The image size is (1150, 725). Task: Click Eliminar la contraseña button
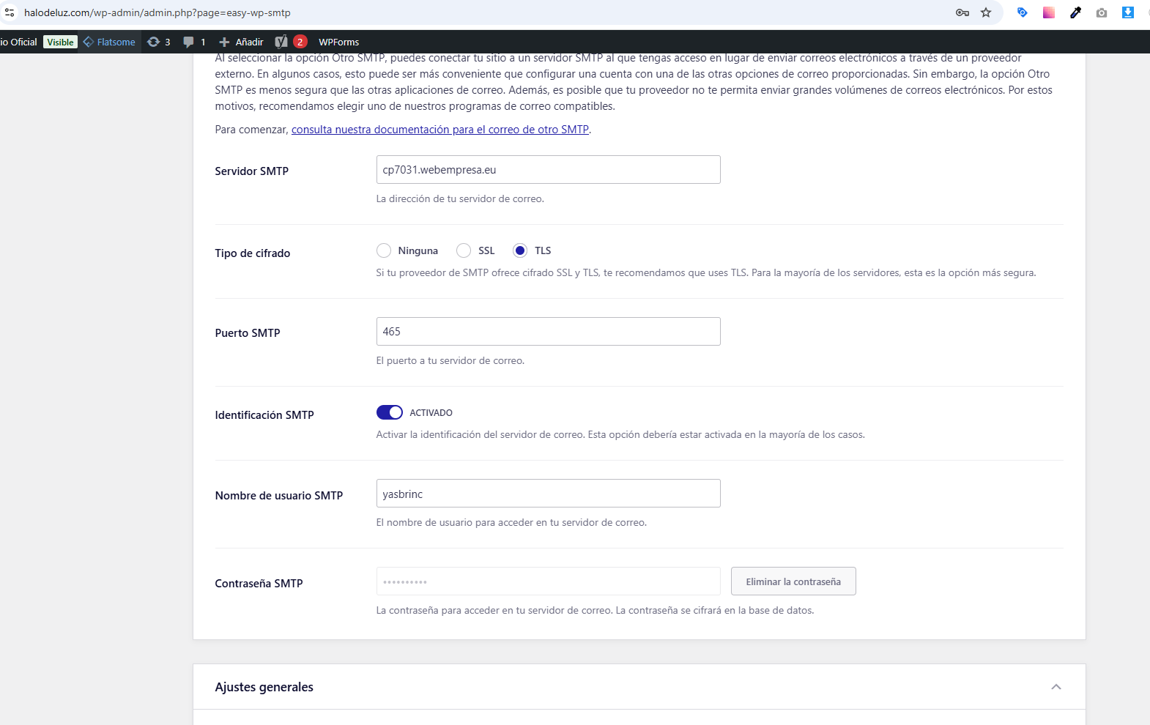coord(793,581)
